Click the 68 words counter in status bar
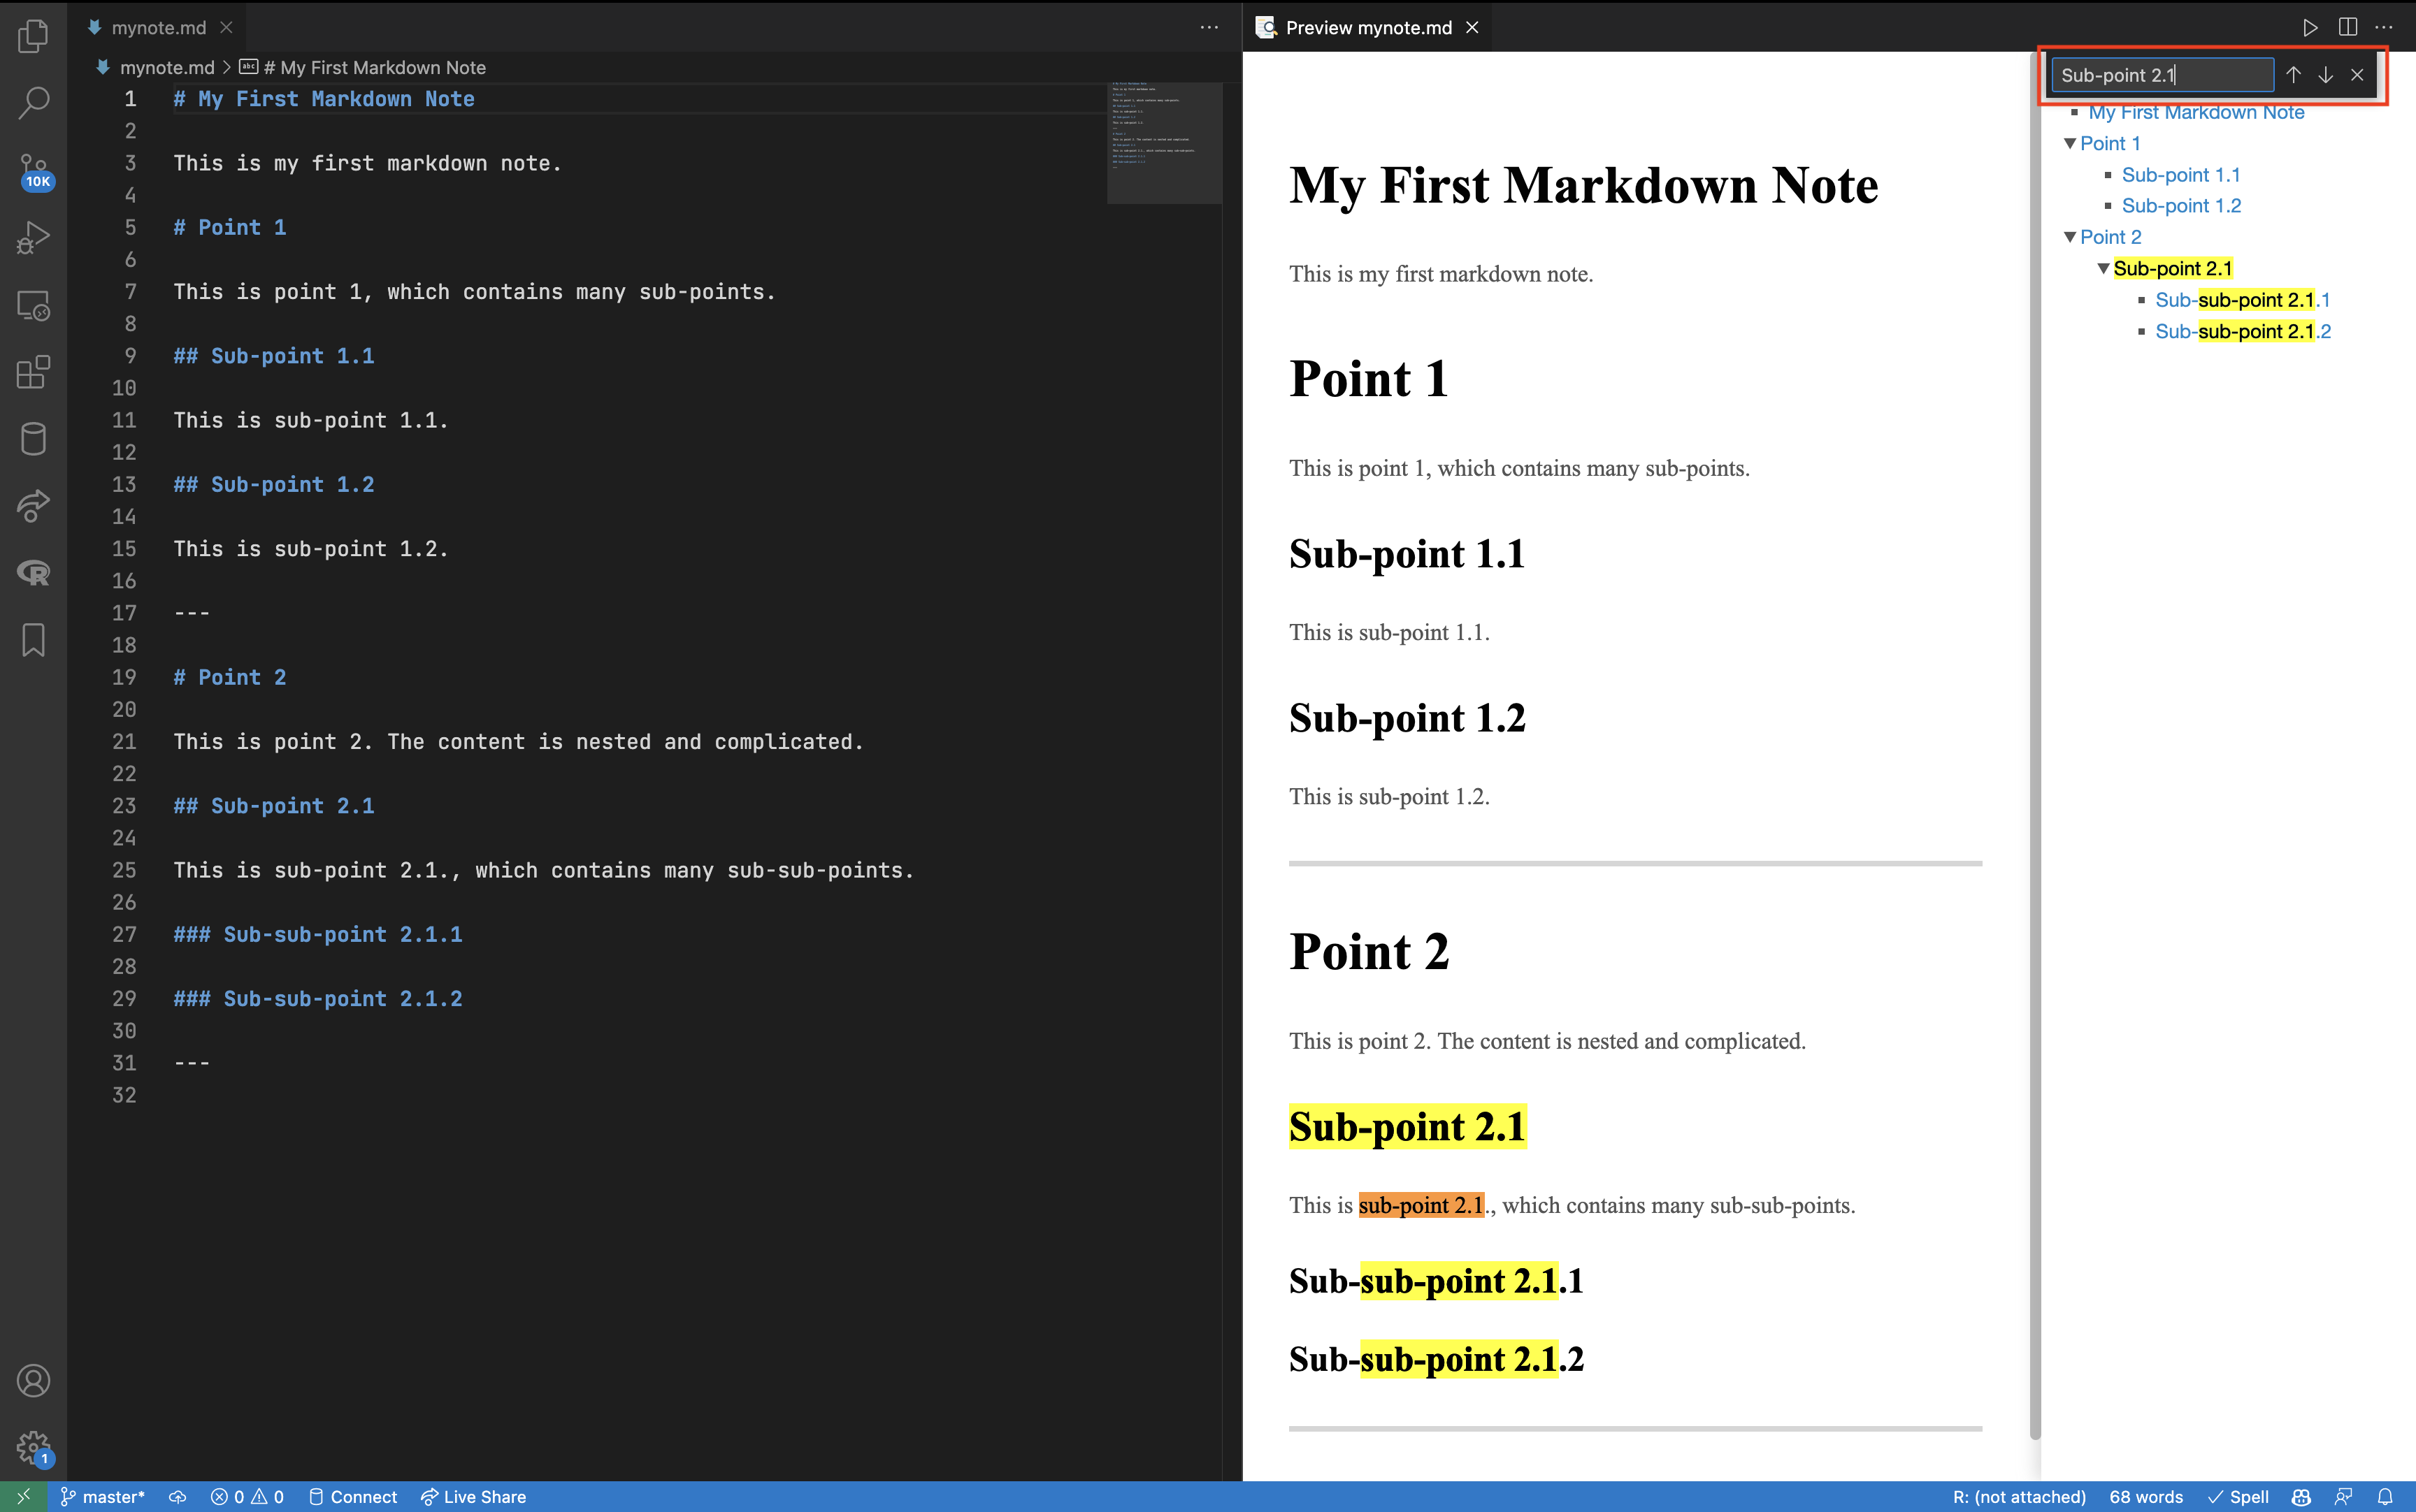2416x1512 pixels. [2146, 1497]
